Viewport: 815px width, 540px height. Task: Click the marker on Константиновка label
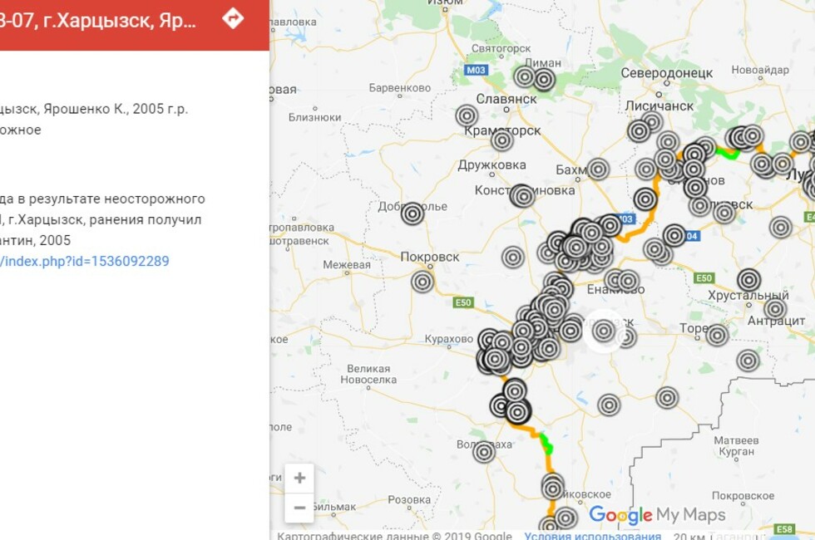[521, 196]
